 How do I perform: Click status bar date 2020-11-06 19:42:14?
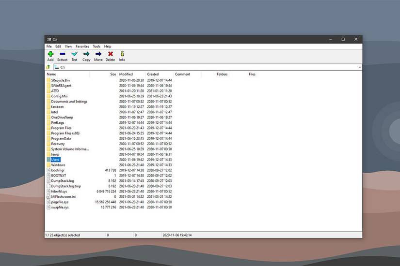[177, 235]
